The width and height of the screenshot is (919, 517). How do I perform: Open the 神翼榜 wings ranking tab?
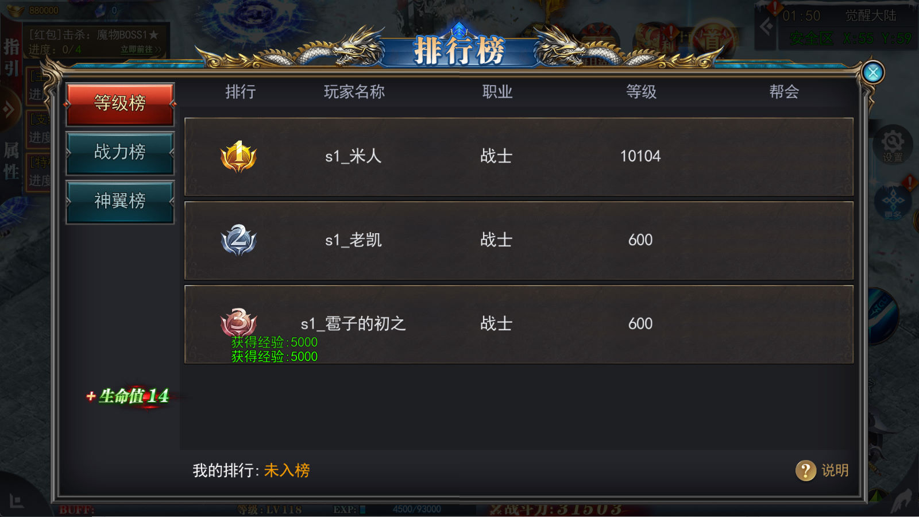tap(120, 202)
